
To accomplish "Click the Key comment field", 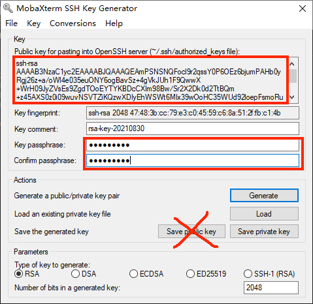I will (x=193, y=129).
